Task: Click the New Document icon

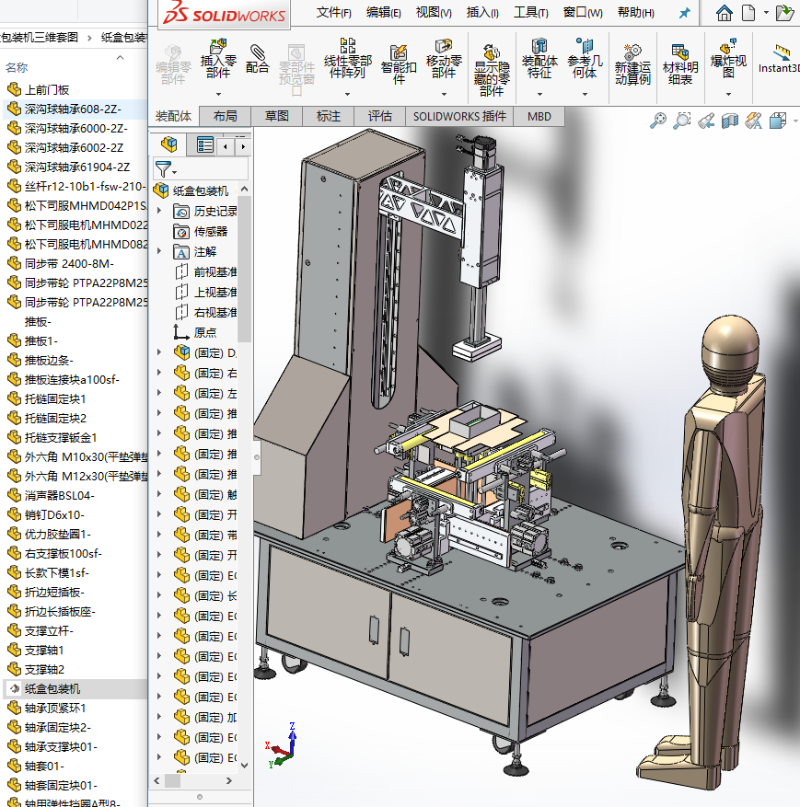Action: [748, 13]
